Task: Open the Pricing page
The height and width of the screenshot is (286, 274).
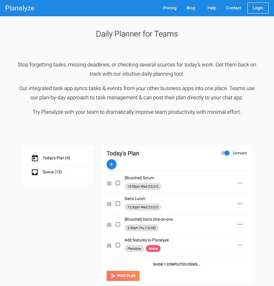Action: pyautogui.click(x=170, y=8)
